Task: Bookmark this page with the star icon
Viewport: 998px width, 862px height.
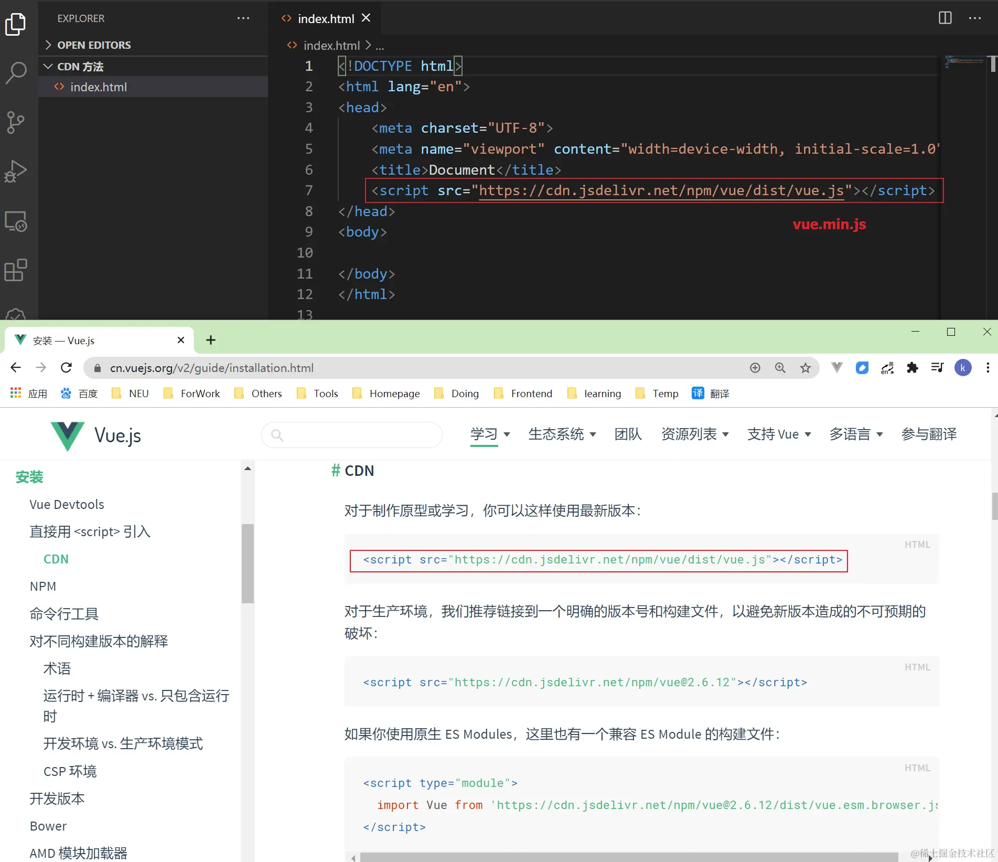Action: tap(806, 368)
